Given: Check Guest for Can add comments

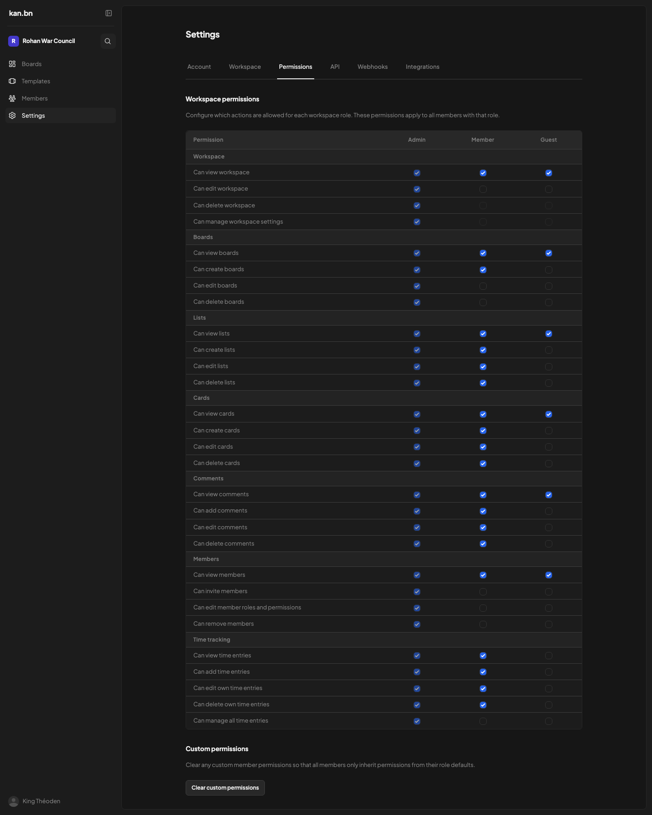Looking at the screenshot, I should coord(549,511).
